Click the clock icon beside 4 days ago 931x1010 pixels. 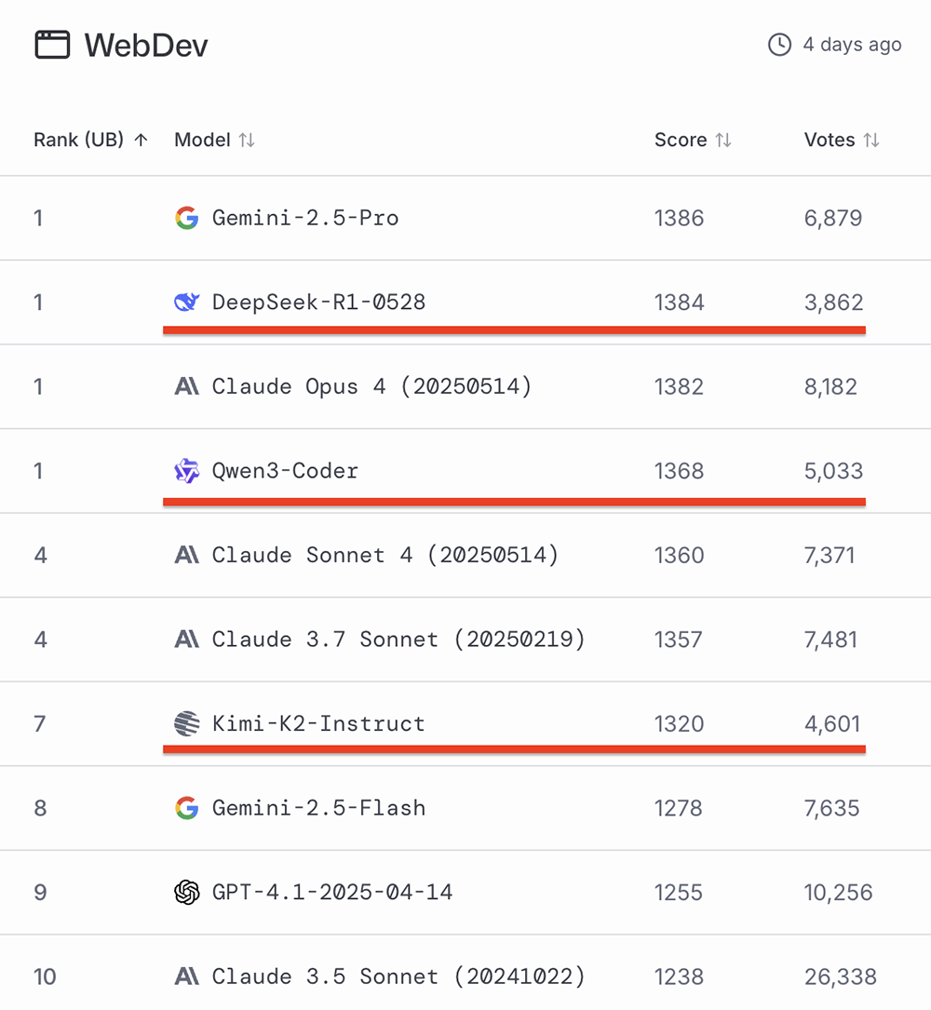pos(779,45)
